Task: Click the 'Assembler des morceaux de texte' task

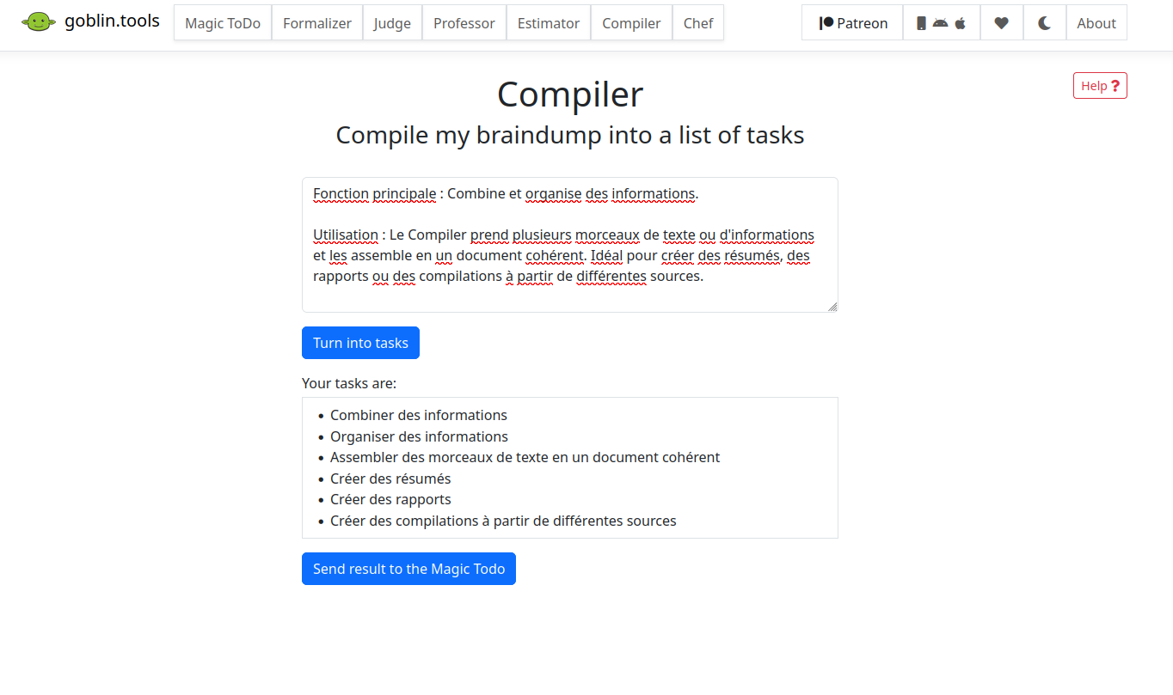Action: [525, 457]
